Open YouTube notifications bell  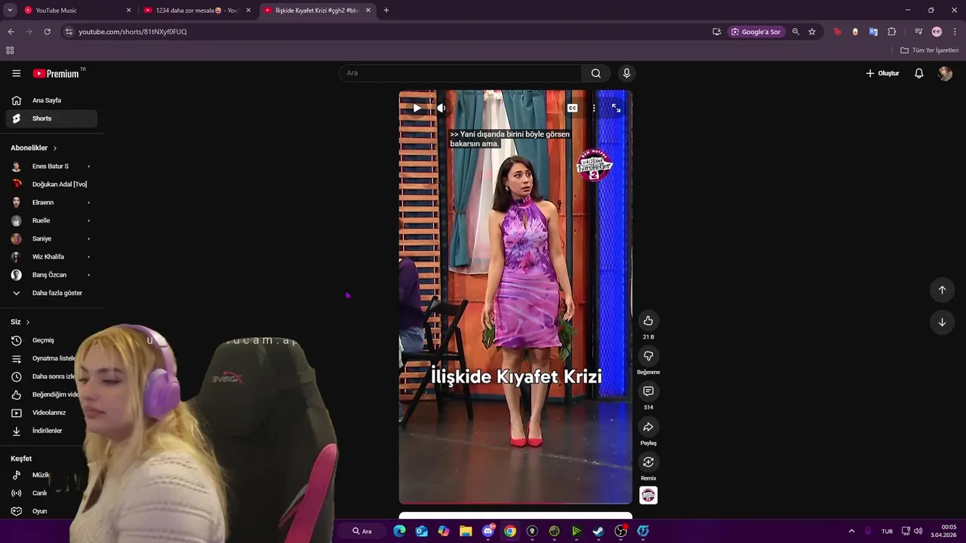pos(919,73)
